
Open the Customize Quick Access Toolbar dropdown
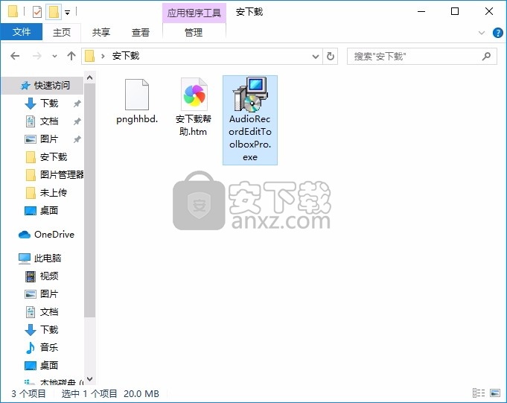click(x=67, y=13)
